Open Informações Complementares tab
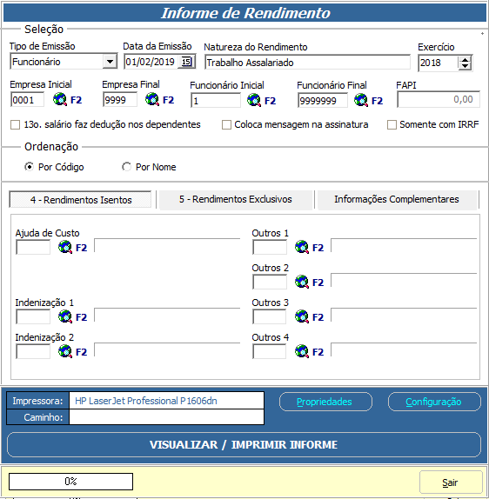This screenshot has width=489, height=499. click(x=397, y=200)
